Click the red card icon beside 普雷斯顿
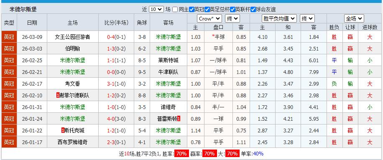The height and width of the screenshot is (160, 383). click(179, 119)
